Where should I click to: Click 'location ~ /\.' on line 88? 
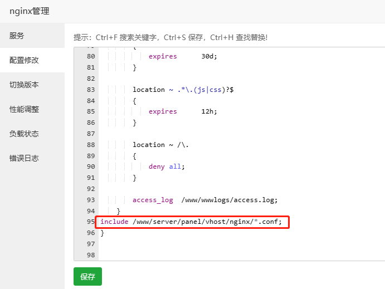(160, 145)
